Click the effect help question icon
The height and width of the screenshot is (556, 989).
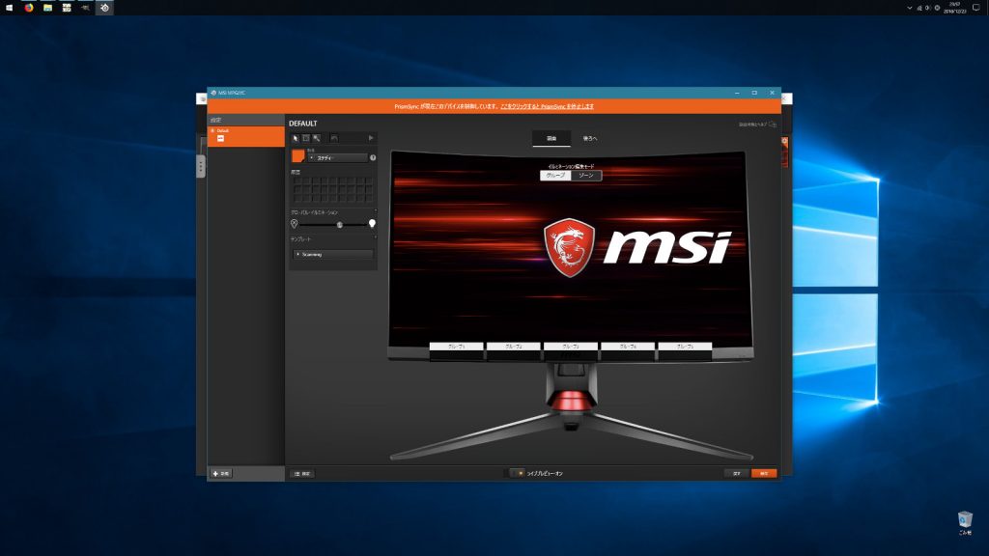coord(373,157)
